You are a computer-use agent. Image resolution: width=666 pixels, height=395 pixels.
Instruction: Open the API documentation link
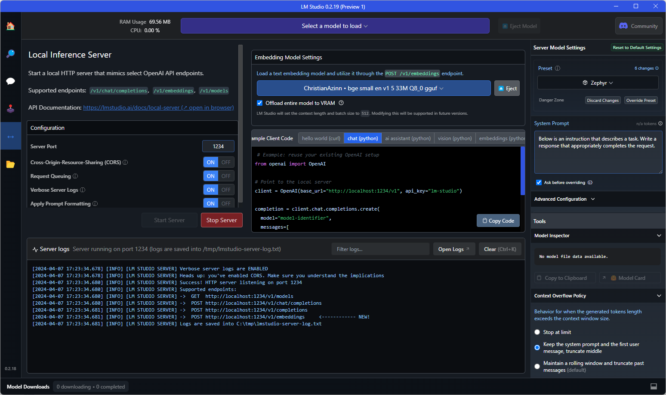click(158, 108)
